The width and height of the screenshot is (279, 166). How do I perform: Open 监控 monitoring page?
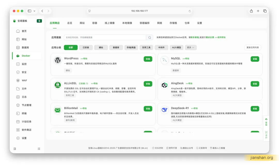click(24, 64)
